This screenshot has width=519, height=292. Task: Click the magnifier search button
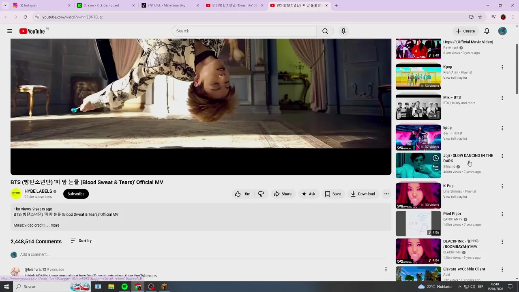pyautogui.click(x=325, y=31)
